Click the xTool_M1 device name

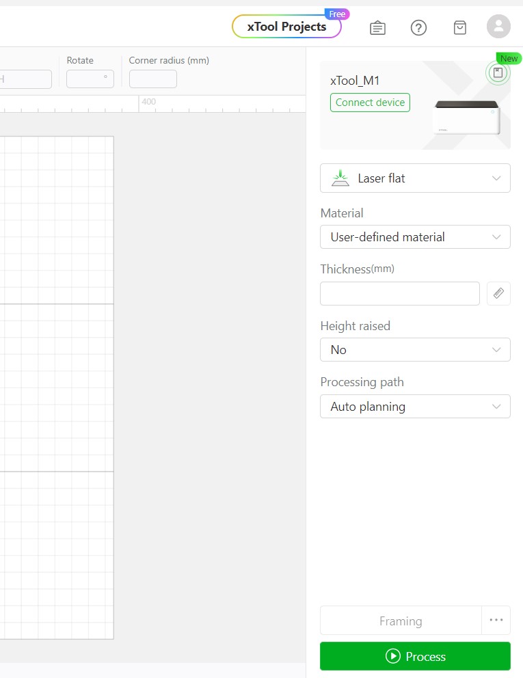[355, 81]
